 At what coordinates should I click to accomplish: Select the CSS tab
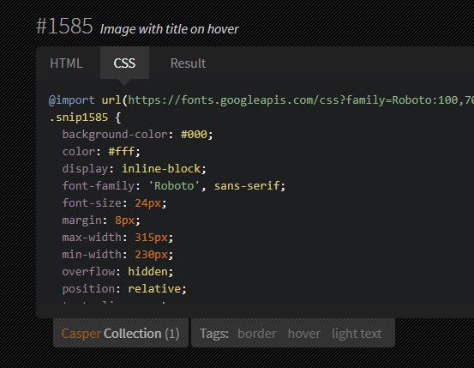(x=124, y=63)
